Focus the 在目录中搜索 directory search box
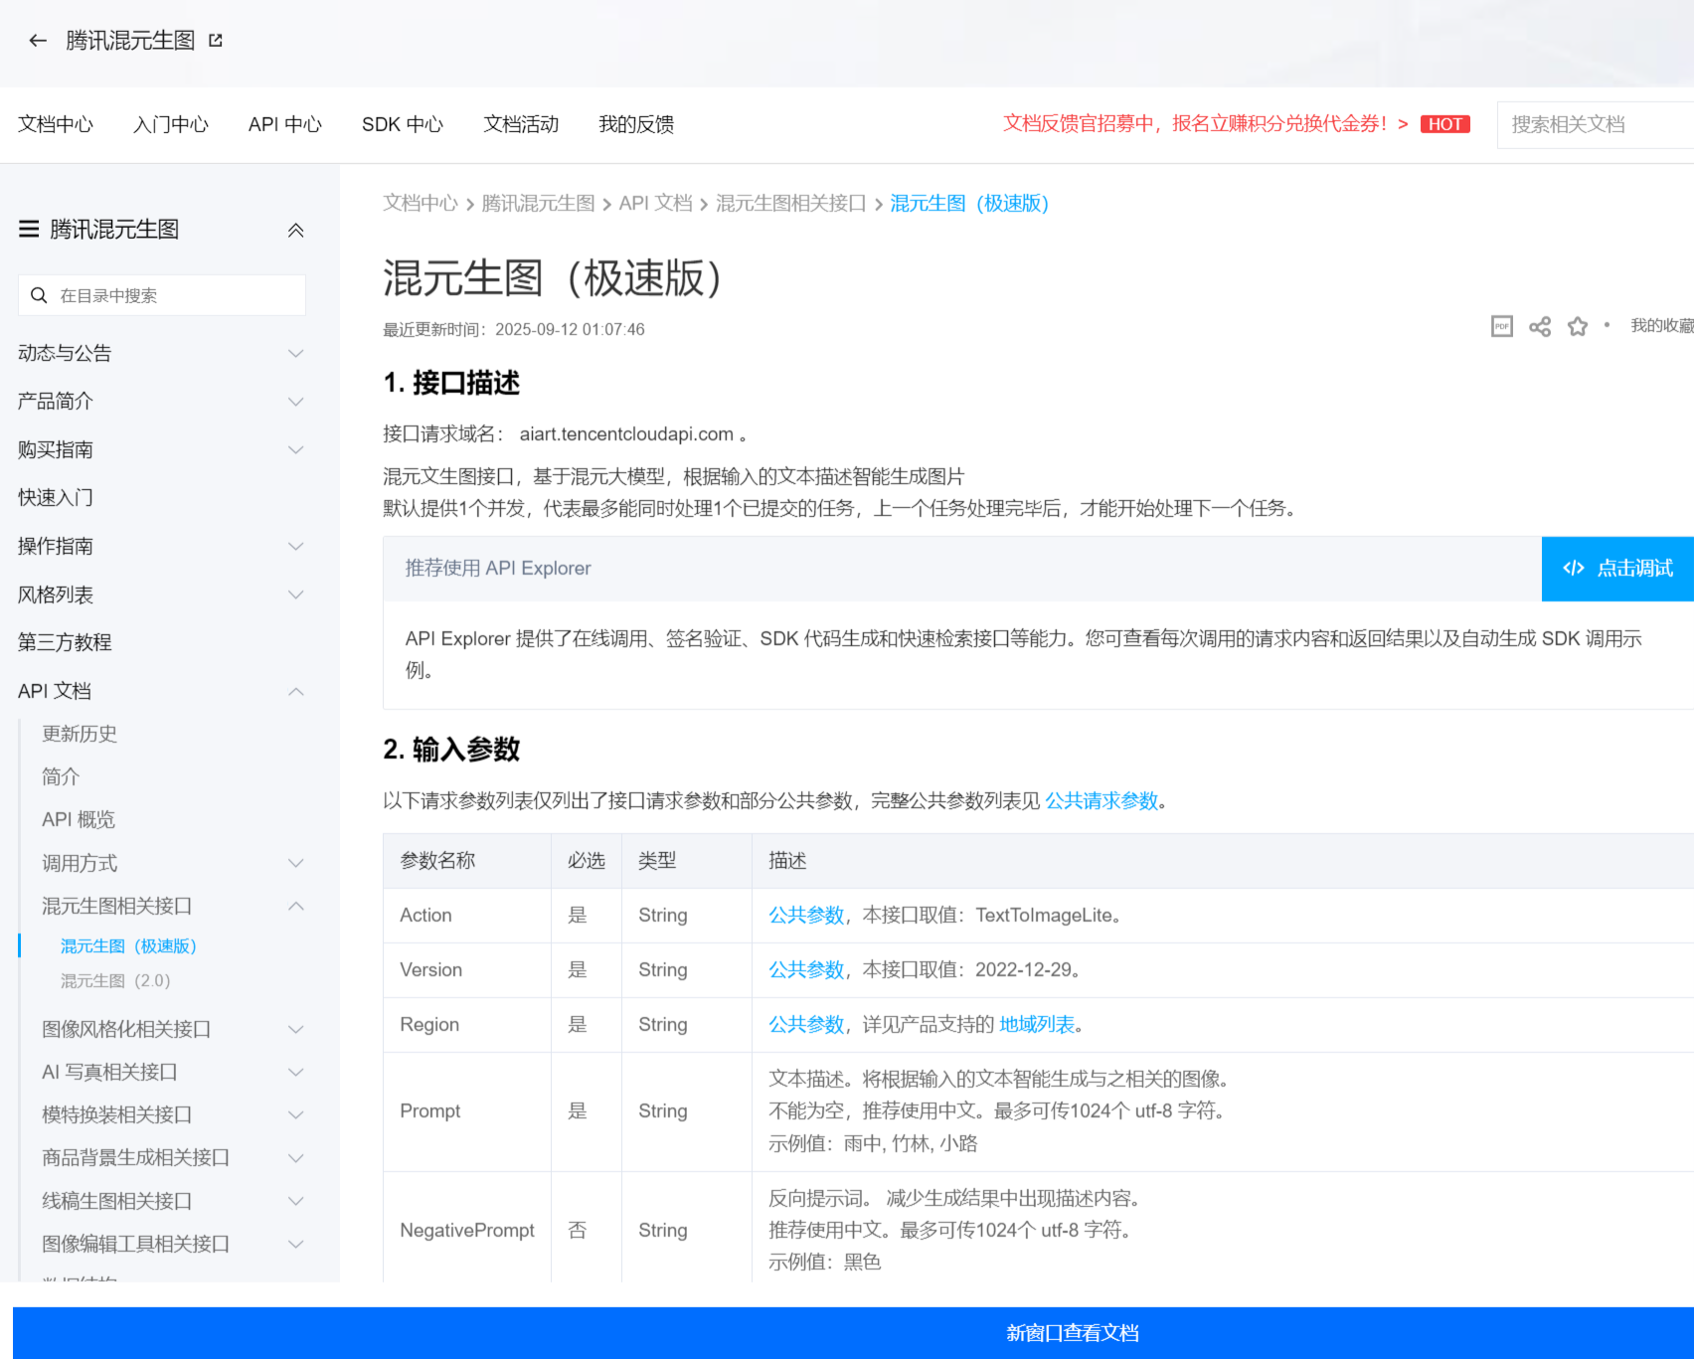The image size is (1694, 1359). [162, 295]
